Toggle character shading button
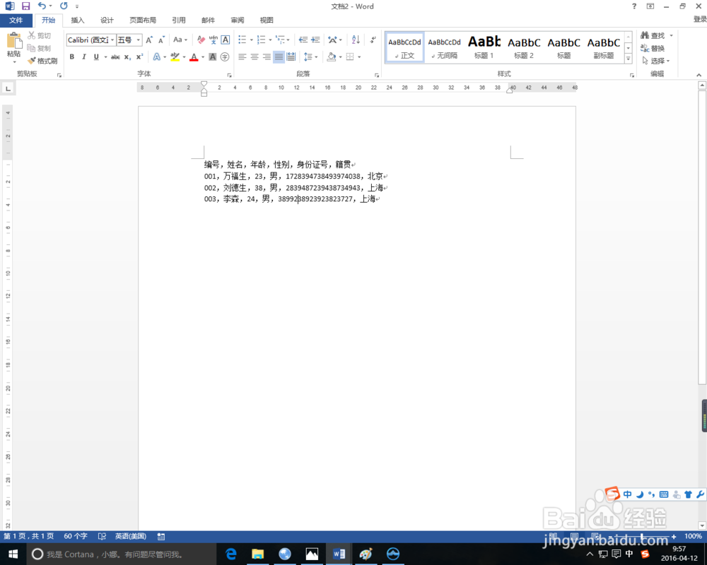This screenshot has height=565, width=707. tap(212, 56)
